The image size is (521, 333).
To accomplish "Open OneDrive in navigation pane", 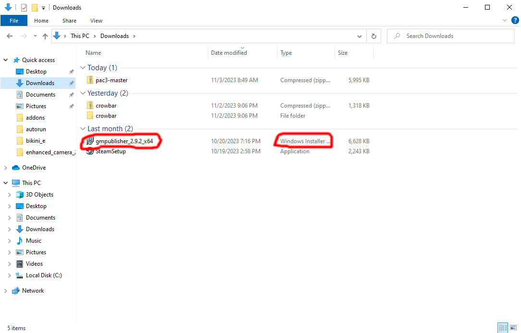I will point(34,168).
